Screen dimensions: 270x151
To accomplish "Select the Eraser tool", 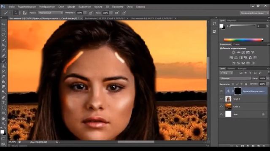I will point(3,76).
